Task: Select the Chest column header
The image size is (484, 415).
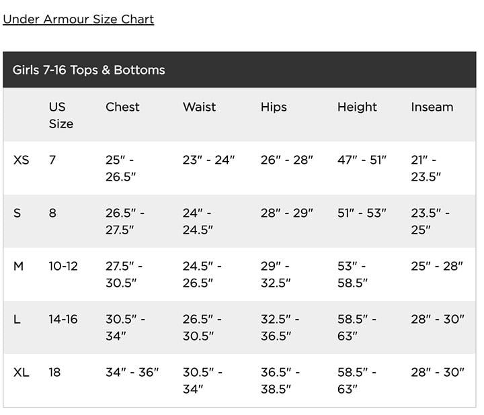Action: [122, 107]
